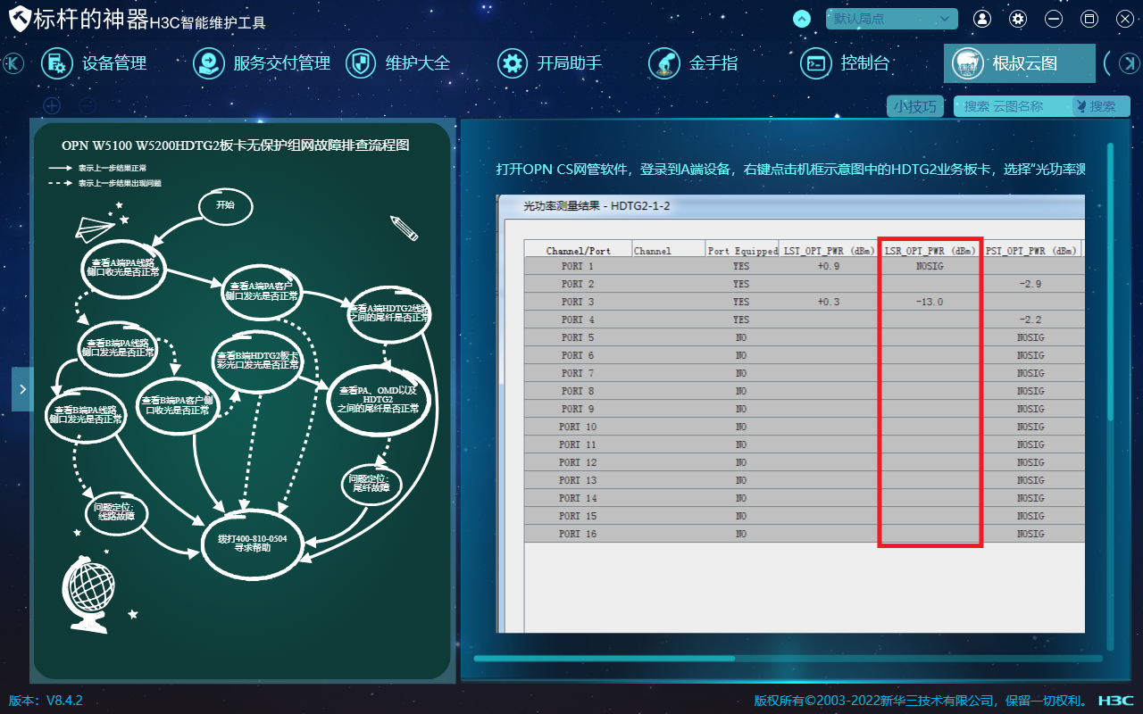Open the 控制台 console module
Screen dimensions: 1143x714
845,63
